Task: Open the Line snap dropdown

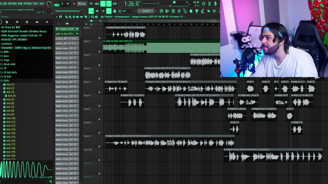Action: point(127,11)
